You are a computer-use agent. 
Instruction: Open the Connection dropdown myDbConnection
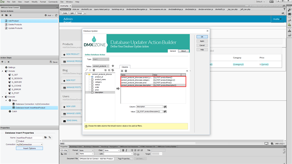click(29, 144)
